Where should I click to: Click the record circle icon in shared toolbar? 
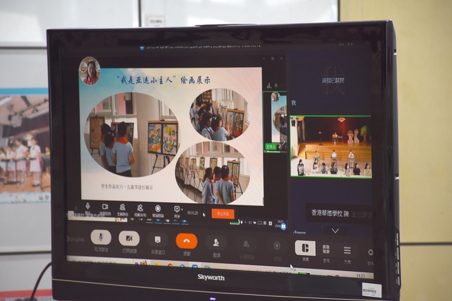[158, 209]
